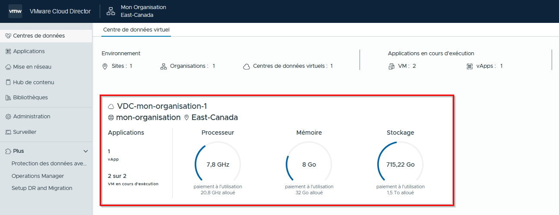This screenshot has width=559, height=215.
Task: Click the Processeur heading in card
Action: [218, 133]
